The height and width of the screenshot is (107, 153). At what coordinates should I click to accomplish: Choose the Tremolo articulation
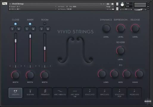point(45,93)
